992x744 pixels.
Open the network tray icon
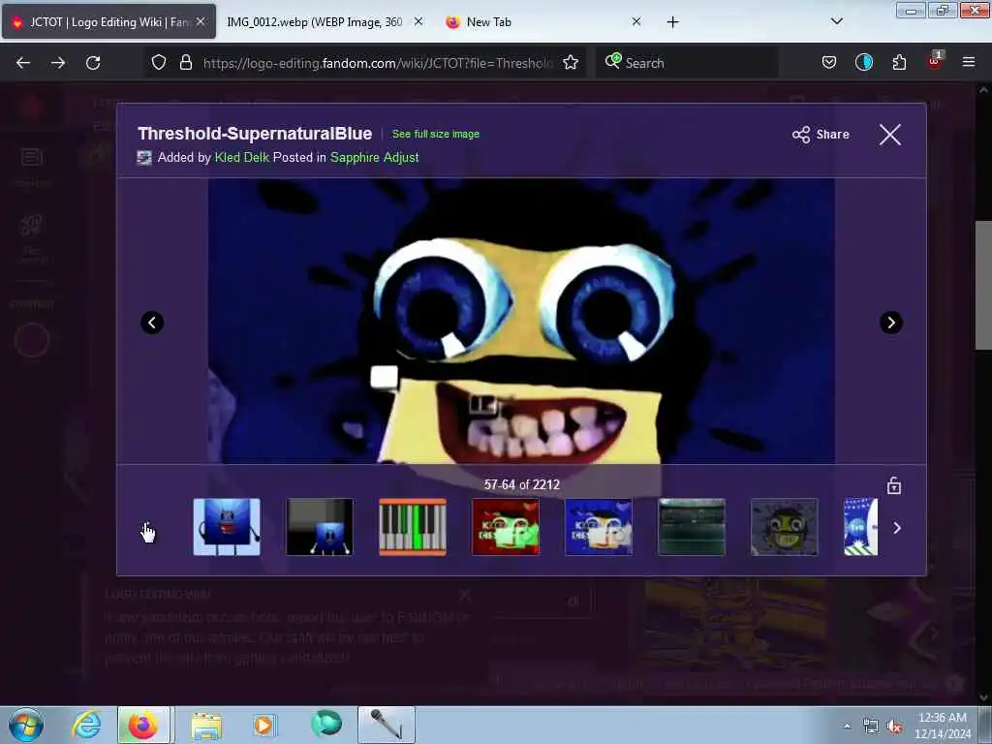point(871,727)
